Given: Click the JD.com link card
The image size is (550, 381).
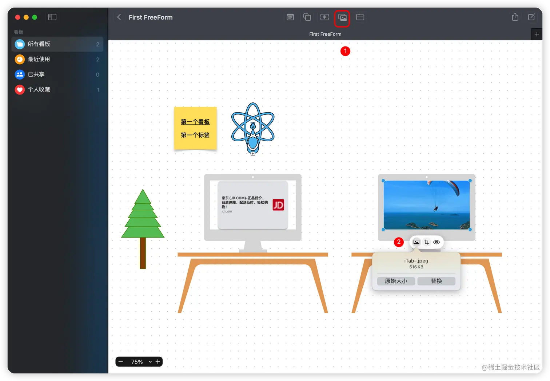Looking at the screenshot, I should point(253,205).
